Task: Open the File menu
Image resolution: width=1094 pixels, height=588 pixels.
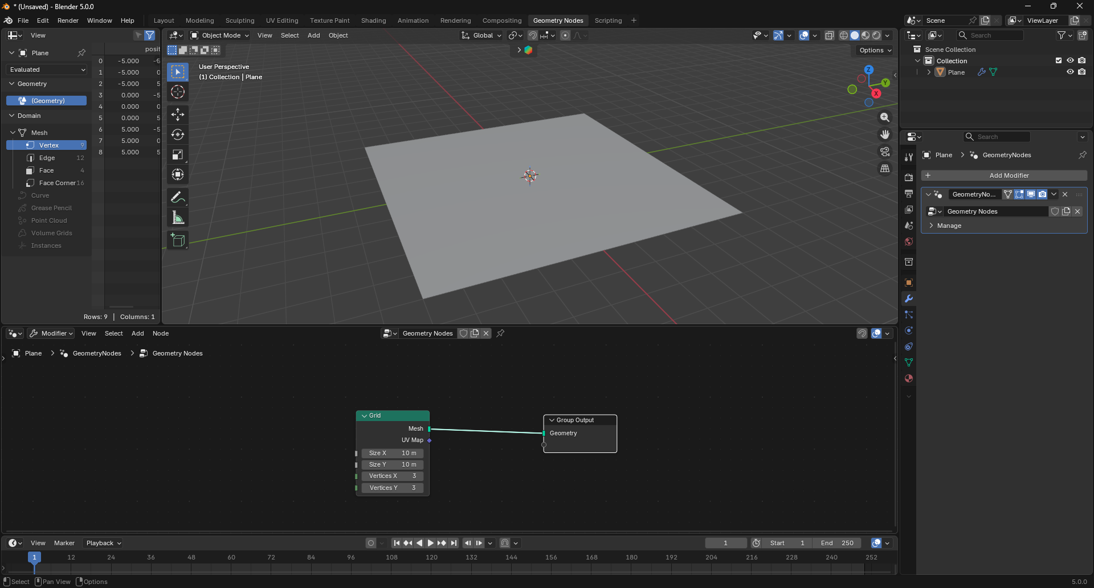Action: click(x=23, y=21)
